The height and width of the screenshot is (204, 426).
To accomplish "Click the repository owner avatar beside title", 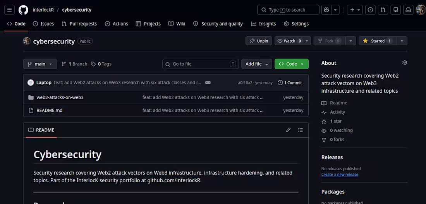I will coord(27,41).
